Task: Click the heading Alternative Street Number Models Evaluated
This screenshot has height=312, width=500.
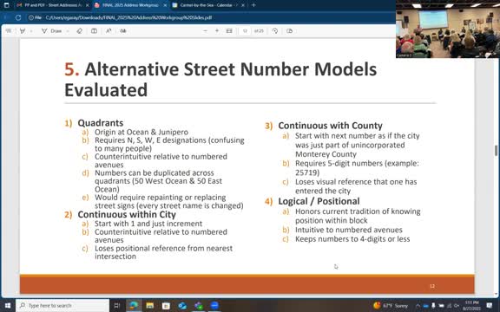Action: pos(220,79)
